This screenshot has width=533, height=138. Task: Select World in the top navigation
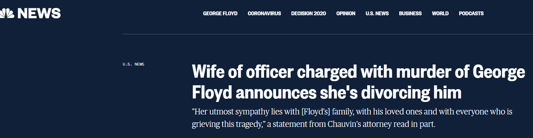coord(440,14)
